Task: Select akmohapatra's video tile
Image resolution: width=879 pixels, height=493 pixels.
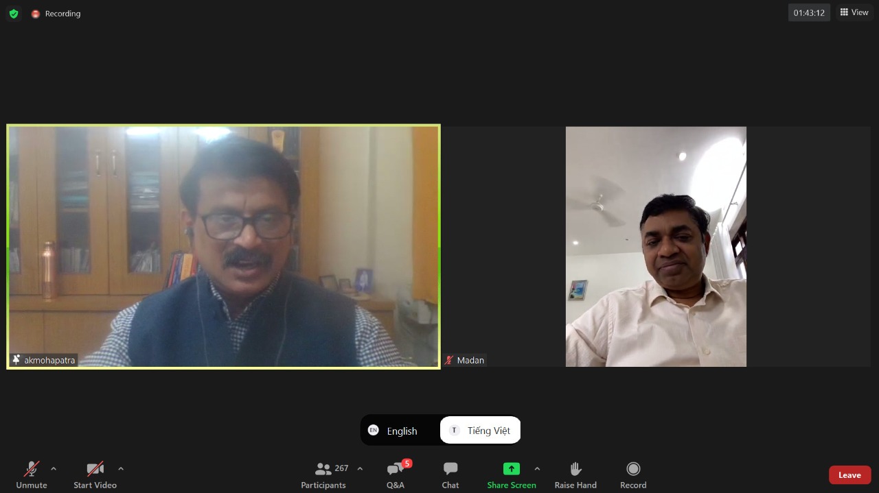Action: pos(223,246)
